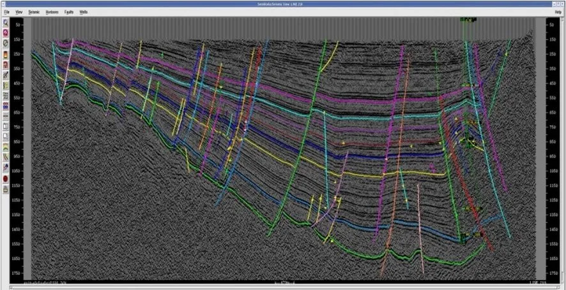Click the gray circular refresh icon
This screenshot has height=290, width=566.
6,43
